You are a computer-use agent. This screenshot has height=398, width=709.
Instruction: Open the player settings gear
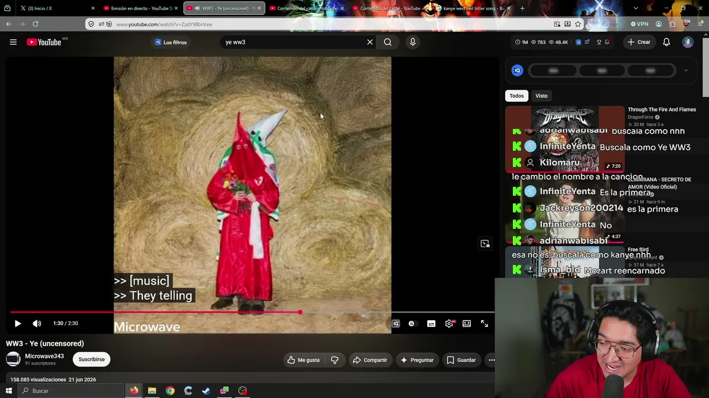(x=449, y=323)
